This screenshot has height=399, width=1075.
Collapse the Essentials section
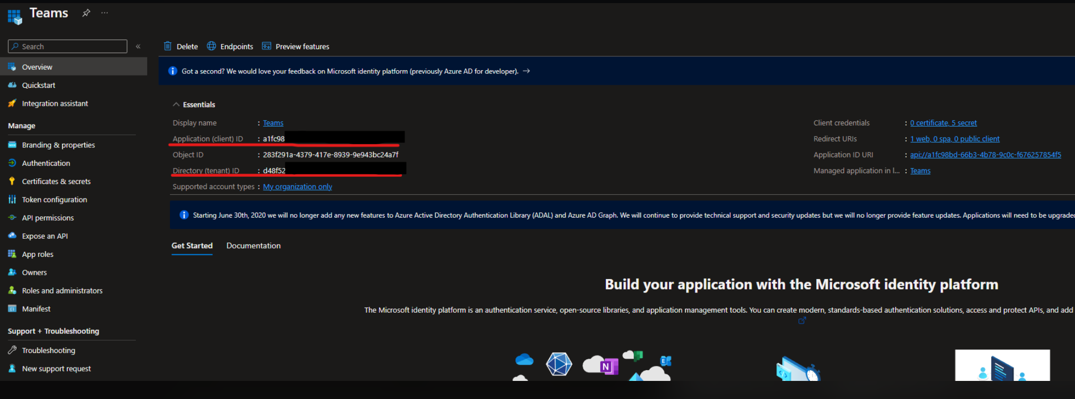click(177, 104)
